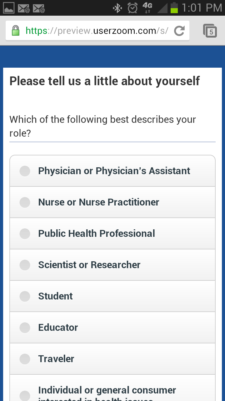The width and height of the screenshot is (225, 401).
Task: Choose Individual or general consumer option
Action: tap(25, 394)
